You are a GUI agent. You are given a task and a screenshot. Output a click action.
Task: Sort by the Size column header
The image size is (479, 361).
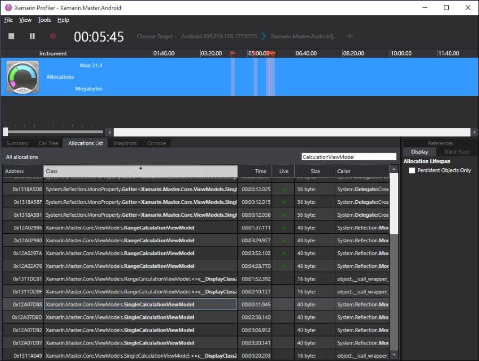click(x=315, y=171)
